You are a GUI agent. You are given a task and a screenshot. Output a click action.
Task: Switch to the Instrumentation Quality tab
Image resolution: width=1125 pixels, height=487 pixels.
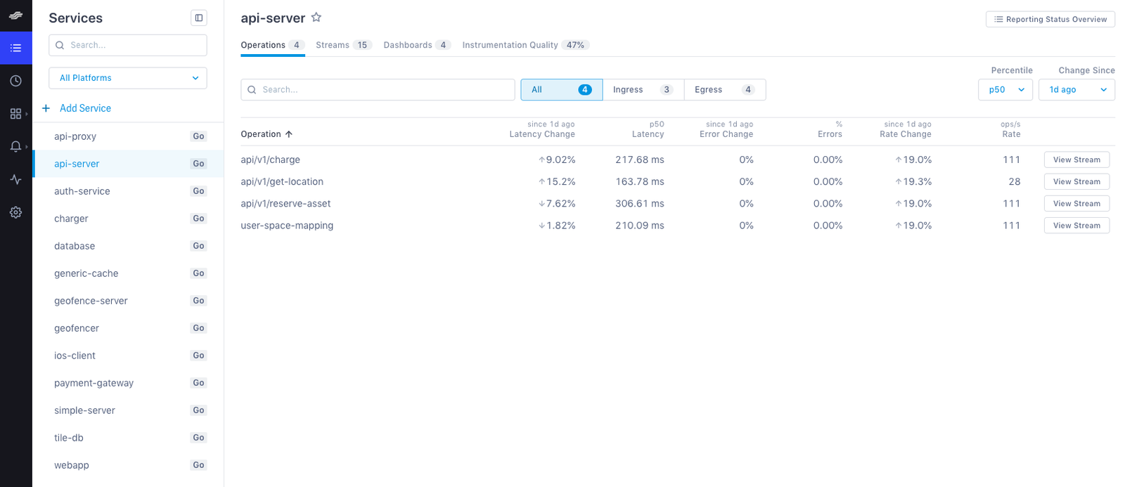click(x=525, y=45)
